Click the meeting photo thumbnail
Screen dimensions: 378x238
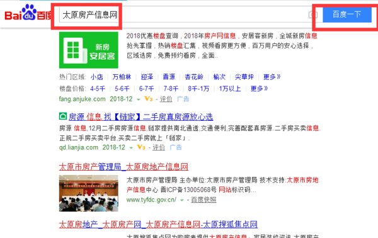click(88, 193)
